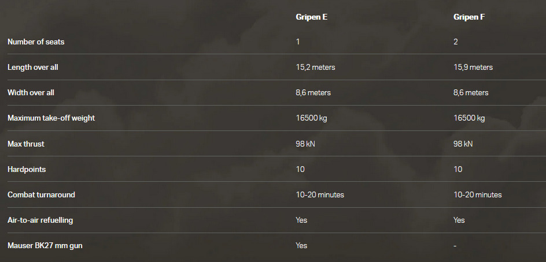Select Gripen E's 16500 kg weight value
Screen dimensions: 546x262
click(311, 118)
